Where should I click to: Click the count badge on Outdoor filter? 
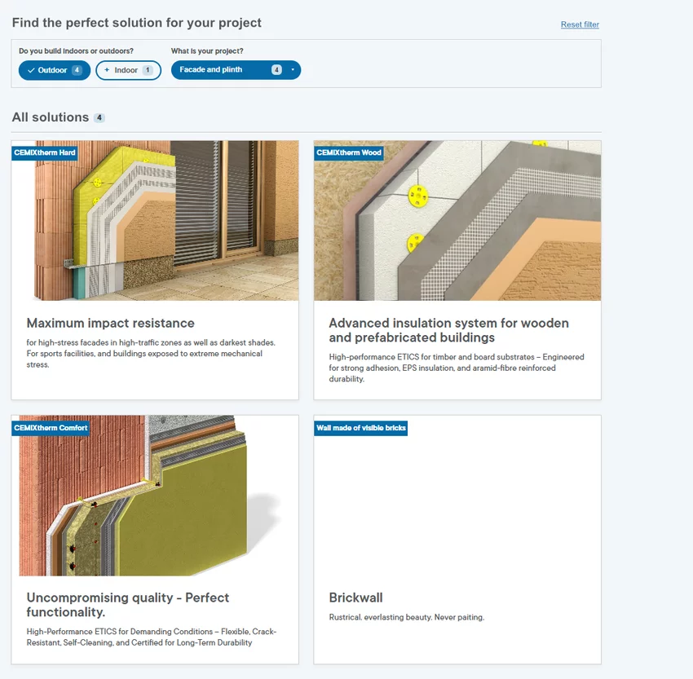(77, 70)
